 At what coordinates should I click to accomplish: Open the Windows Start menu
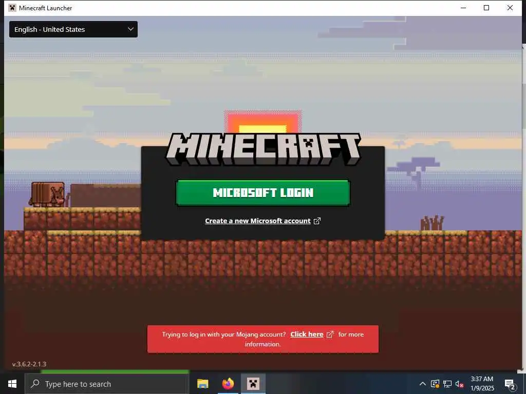coord(12,384)
